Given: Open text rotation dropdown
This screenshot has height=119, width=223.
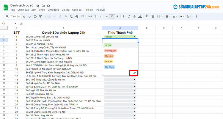Looking at the screenshot, I should tap(189, 17).
